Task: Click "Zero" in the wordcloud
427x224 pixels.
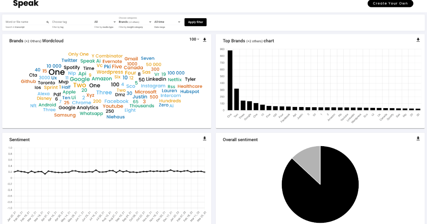Action: point(164,105)
